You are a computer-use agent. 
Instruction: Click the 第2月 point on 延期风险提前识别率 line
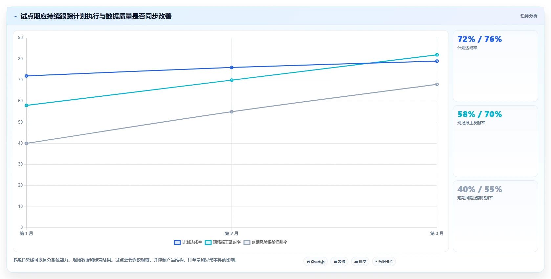232,112
